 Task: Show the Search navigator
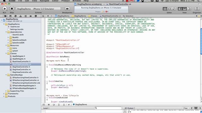(15, 16)
